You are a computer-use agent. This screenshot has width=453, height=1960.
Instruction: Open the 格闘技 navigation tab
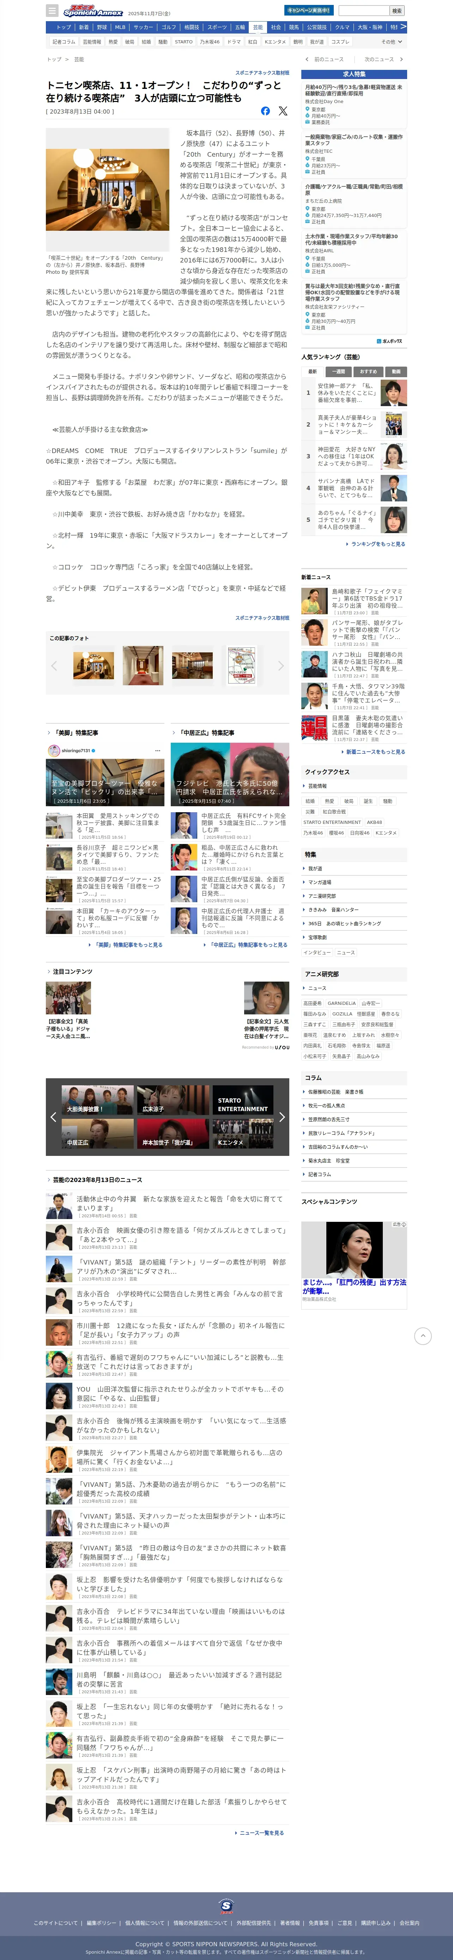pyautogui.click(x=192, y=28)
